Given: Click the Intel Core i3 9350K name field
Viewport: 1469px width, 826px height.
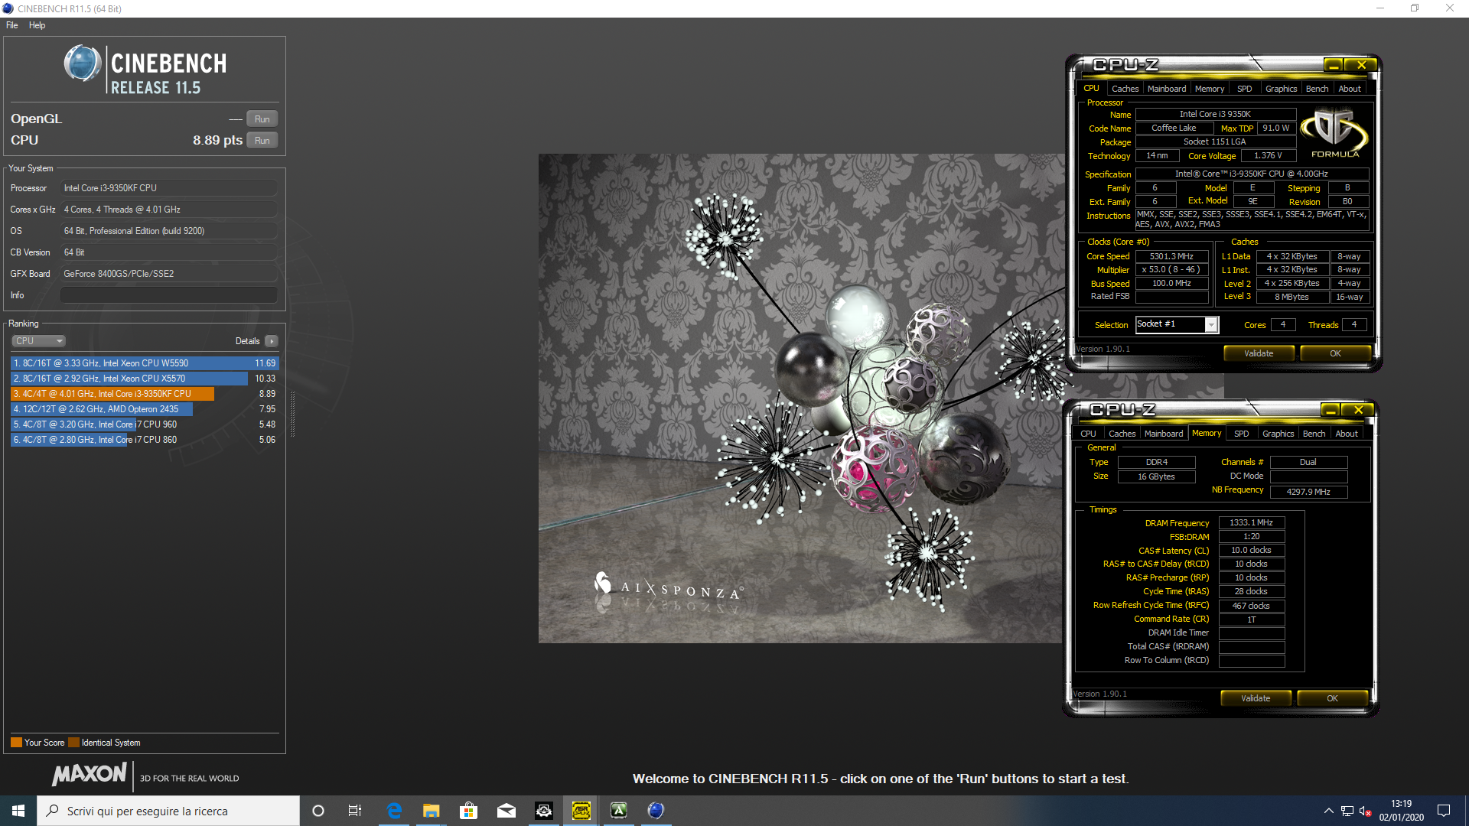Looking at the screenshot, I should tap(1215, 115).
